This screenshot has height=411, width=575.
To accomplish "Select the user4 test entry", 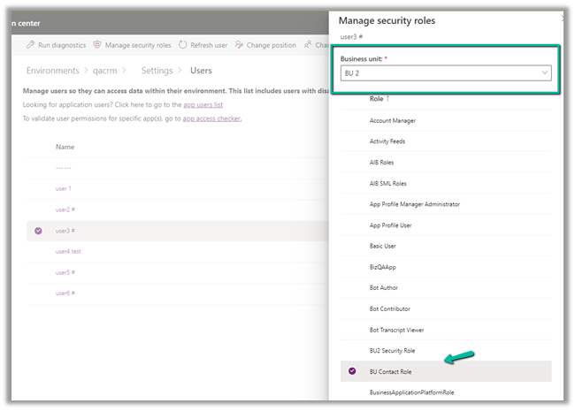I will (68, 251).
